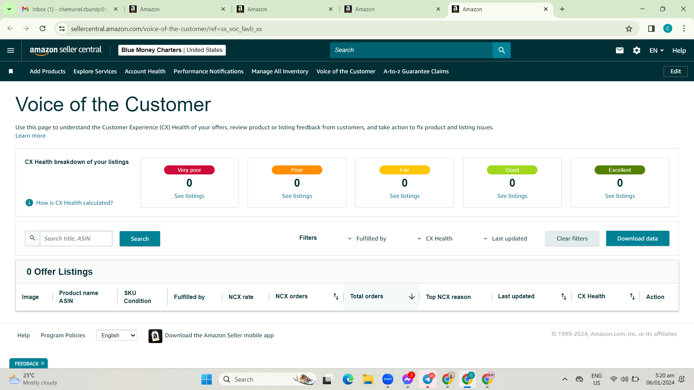Image resolution: width=694 pixels, height=390 pixels.
Task: Open the hamburger navigation menu
Action: click(x=11, y=50)
